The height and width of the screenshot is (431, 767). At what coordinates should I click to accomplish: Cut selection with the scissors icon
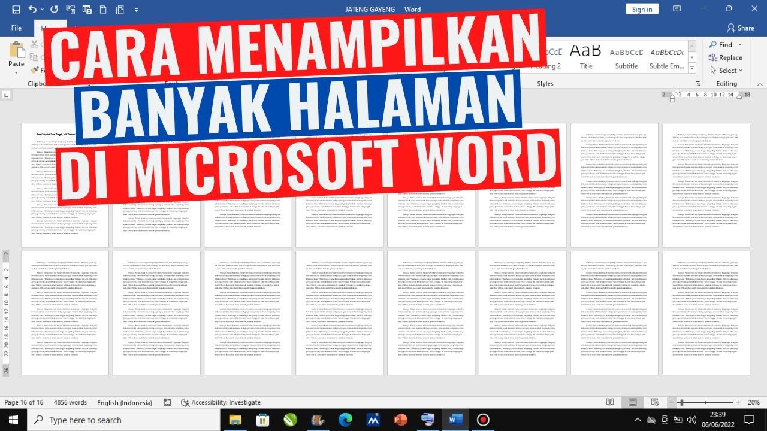tap(34, 44)
